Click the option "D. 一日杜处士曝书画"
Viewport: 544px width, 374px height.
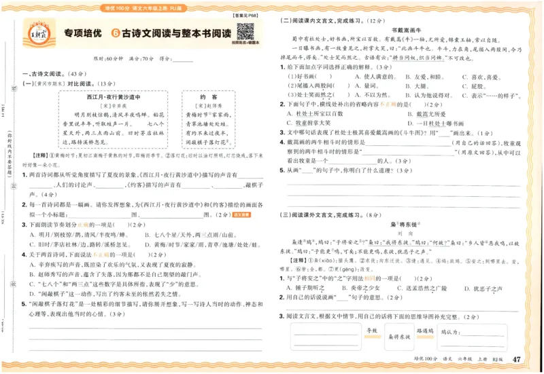tap(436, 124)
